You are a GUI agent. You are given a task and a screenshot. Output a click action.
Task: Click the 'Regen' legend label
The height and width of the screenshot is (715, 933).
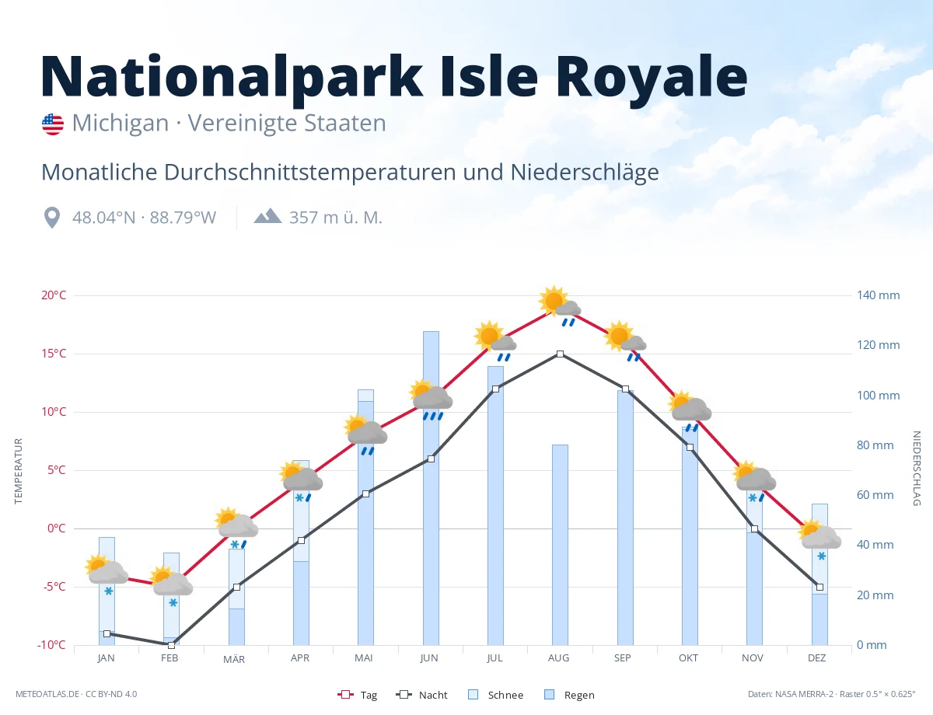point(579,695)
